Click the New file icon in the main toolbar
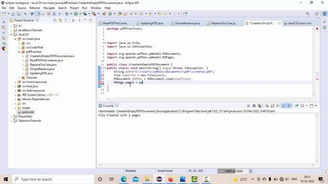 tap(4, 14)
